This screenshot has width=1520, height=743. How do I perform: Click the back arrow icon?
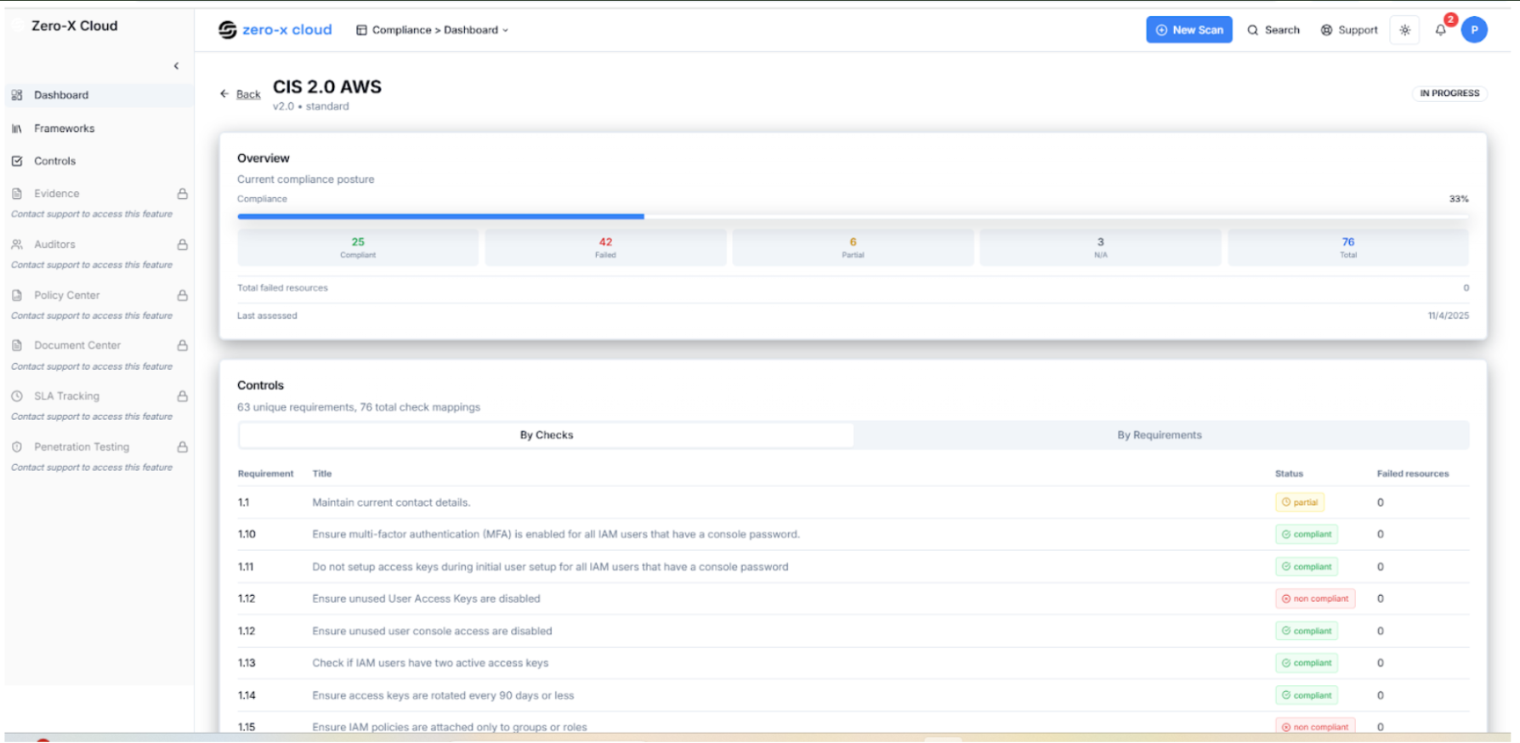[x=224, y=94]
